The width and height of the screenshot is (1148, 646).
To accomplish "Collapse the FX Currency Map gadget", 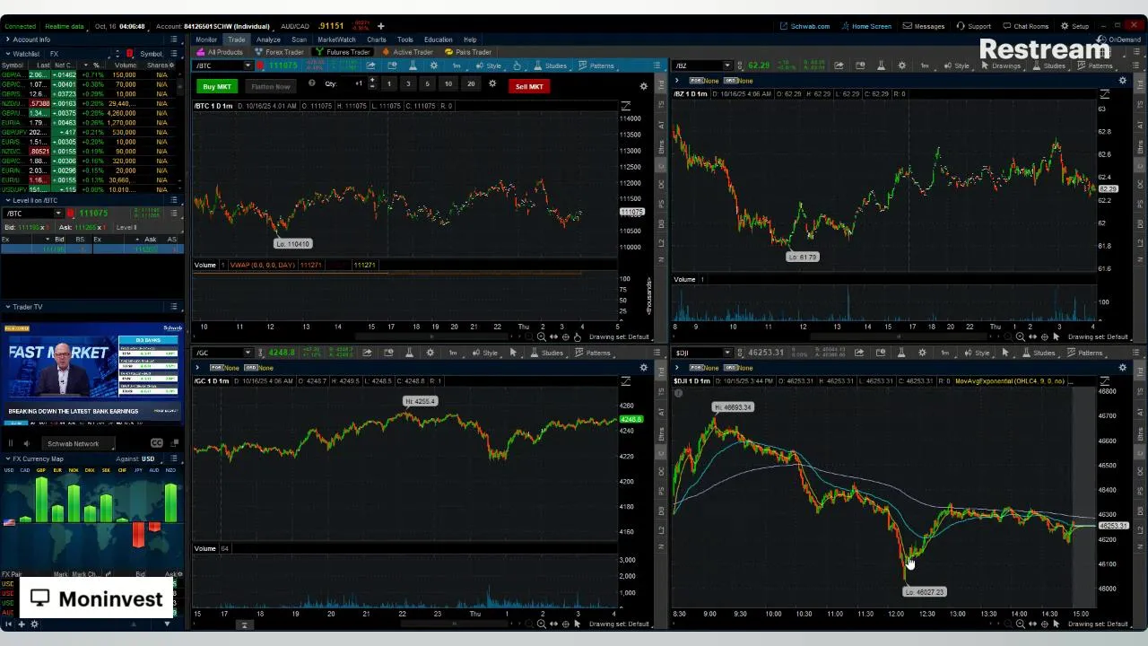I will 8,458.
